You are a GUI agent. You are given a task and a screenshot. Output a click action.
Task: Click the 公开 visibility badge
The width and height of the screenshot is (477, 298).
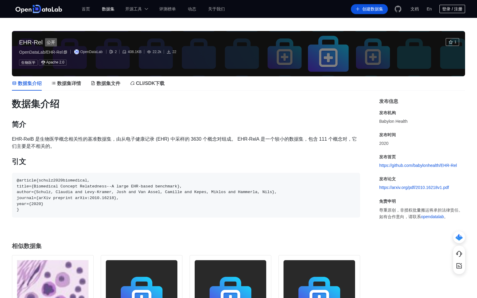click(51, 42)
